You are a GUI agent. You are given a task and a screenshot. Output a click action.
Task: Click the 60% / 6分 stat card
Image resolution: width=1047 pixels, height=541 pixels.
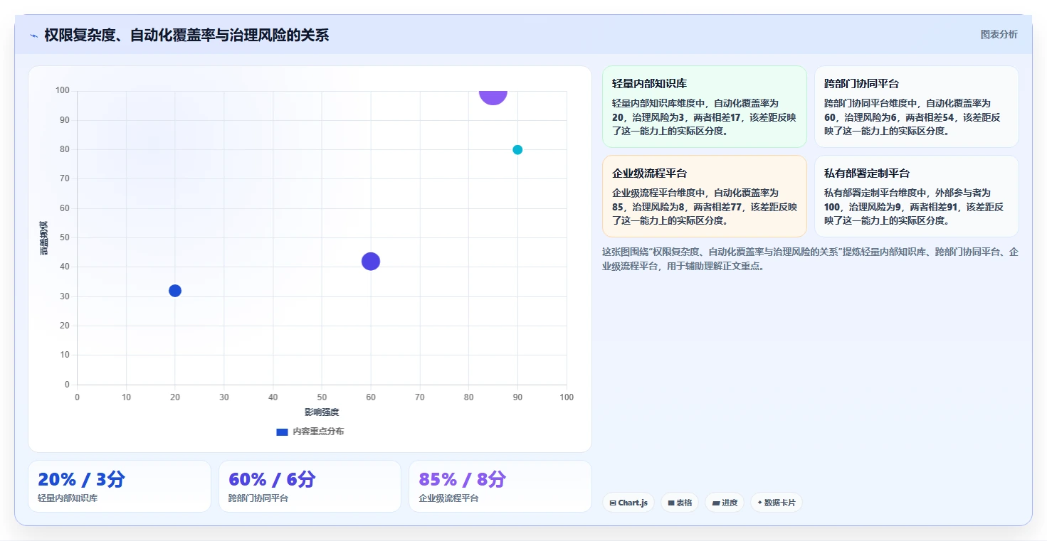pyautogui.click(x=310, y=486)
